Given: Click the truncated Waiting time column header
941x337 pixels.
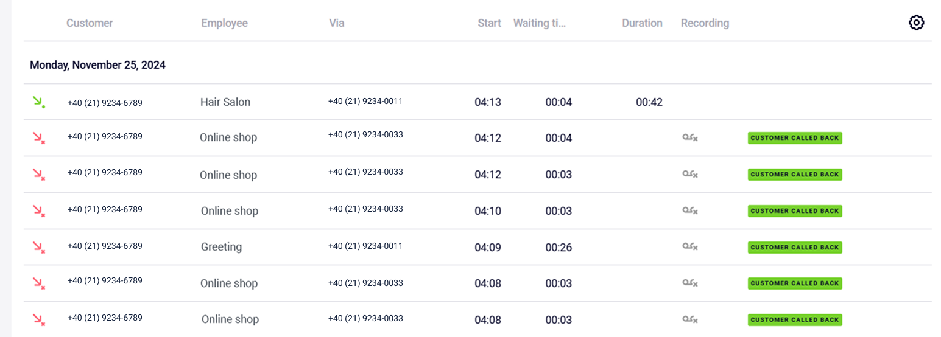Looking at the screenshot, I should (539, 23).
